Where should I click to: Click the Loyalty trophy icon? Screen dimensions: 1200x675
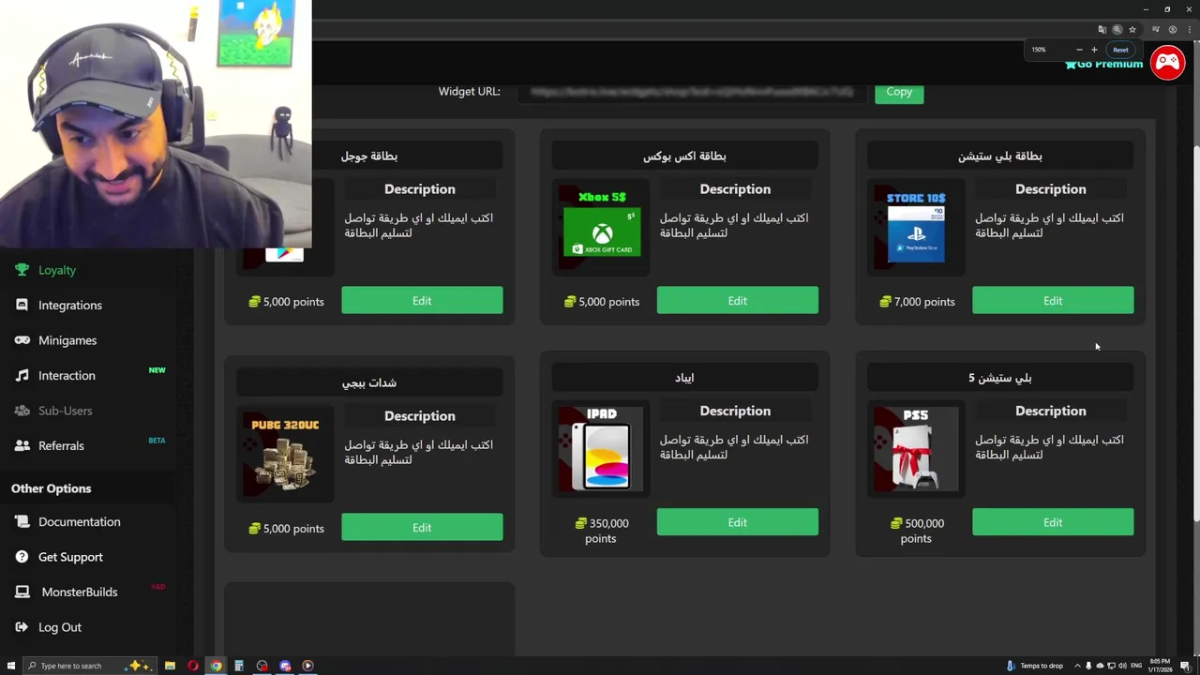[x=22, y=270]
